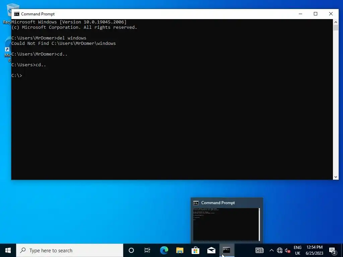343x257 pixels.
Task: Click the Microsoft Corporation copyright line
Action: [74, 27]
